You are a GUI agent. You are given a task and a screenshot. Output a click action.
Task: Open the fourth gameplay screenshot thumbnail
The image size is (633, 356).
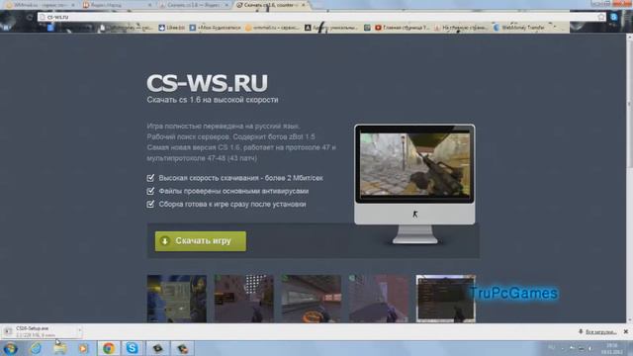coord(378,299)
